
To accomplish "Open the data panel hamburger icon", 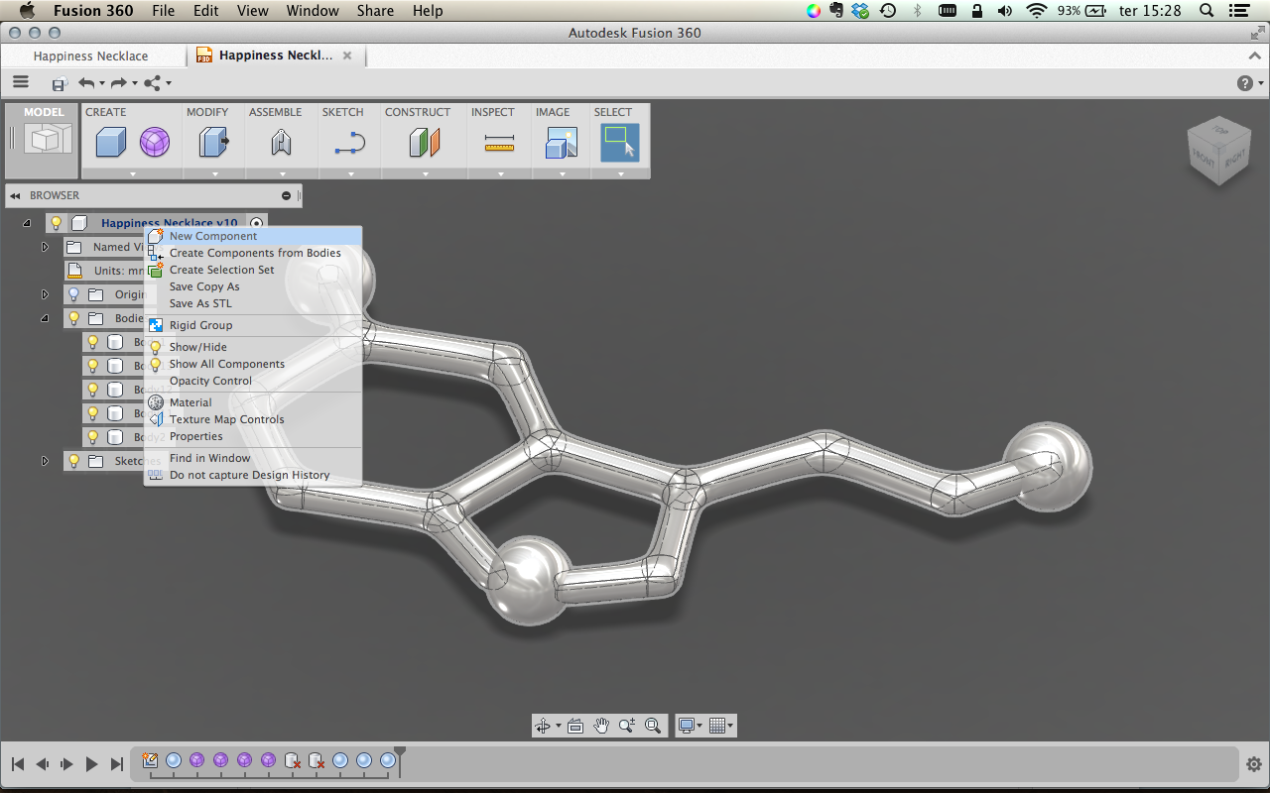I will coord(21,82).
